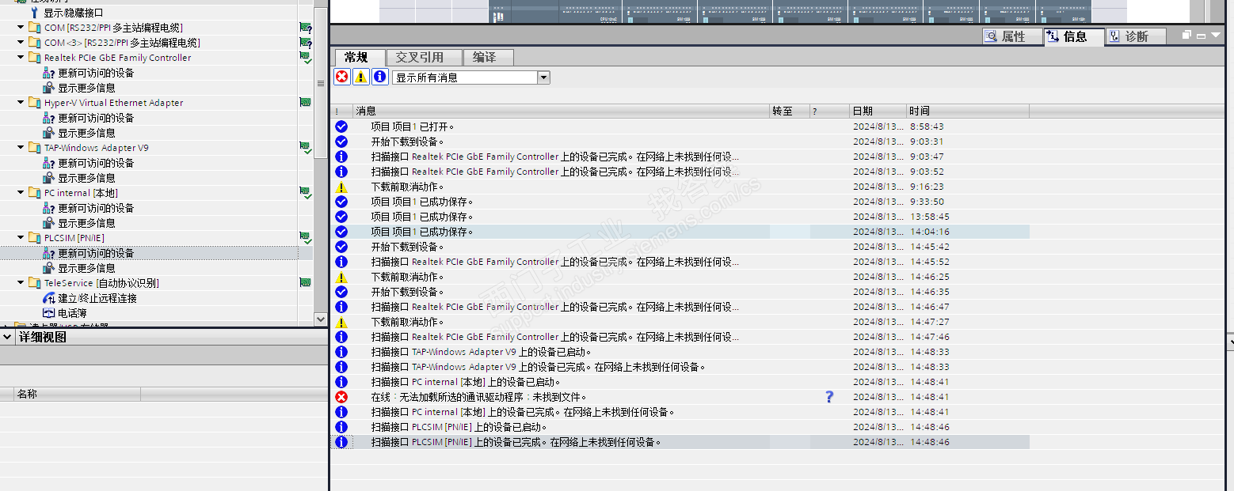The height and width of the screenshot is (491, 1234).
Task: Open the 显示所有消息 filter dropdown
Action: (x=543, y=77)
